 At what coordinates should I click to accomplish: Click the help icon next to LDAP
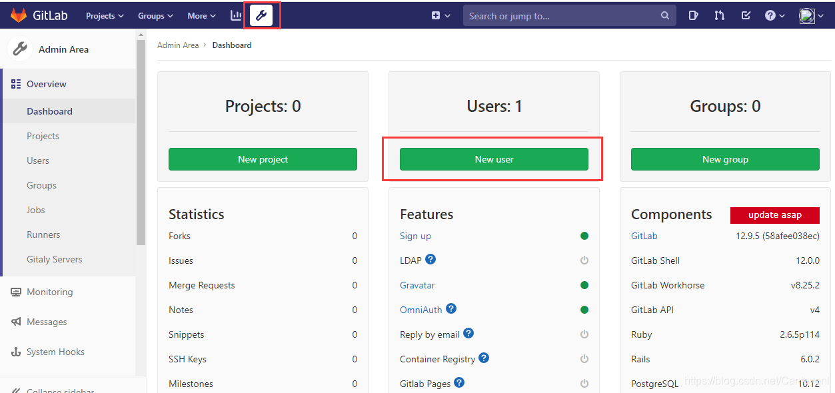(x=430, y=259)
